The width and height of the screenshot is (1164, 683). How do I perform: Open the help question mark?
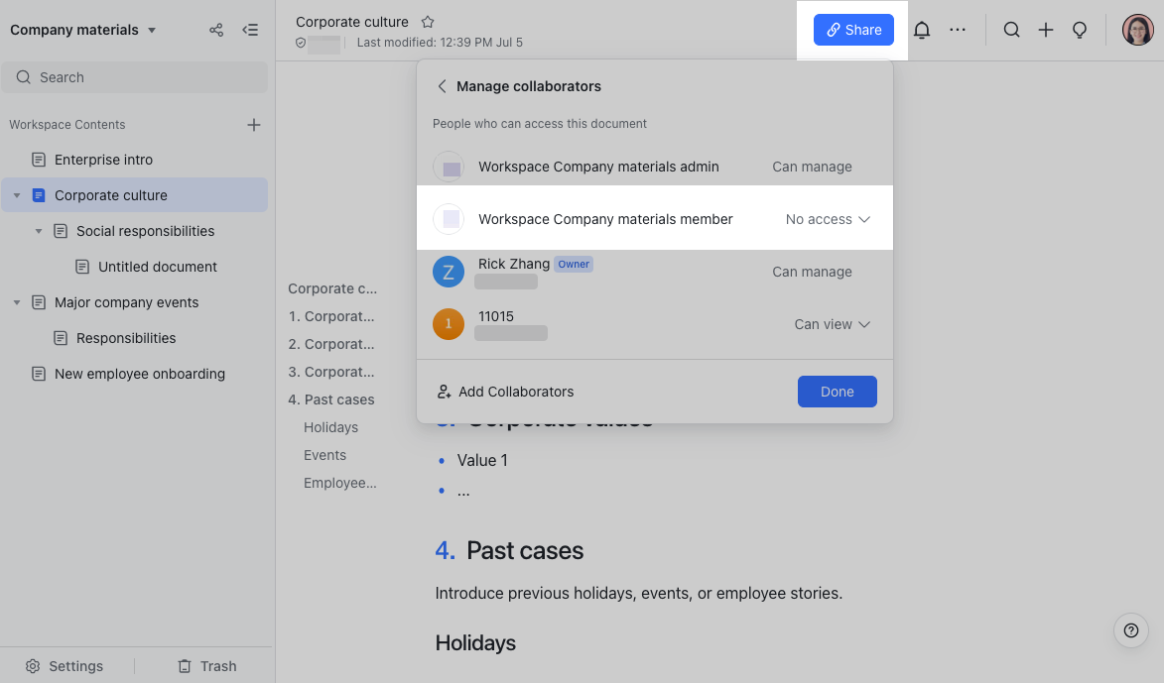point(1130,630)
